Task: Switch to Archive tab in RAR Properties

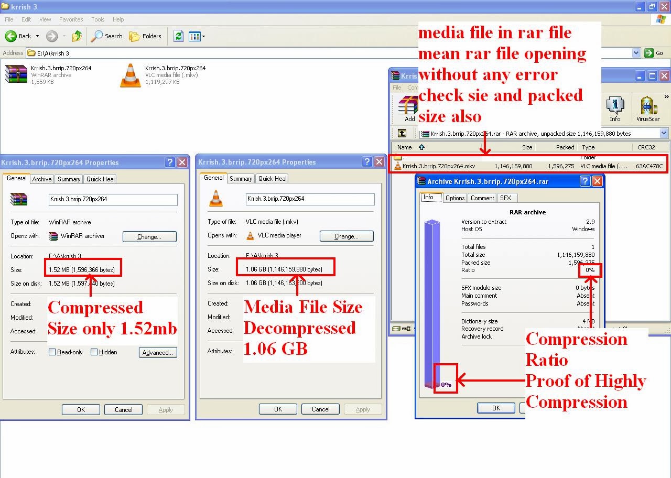Action: pyautogui.click(x=42, y=179)
